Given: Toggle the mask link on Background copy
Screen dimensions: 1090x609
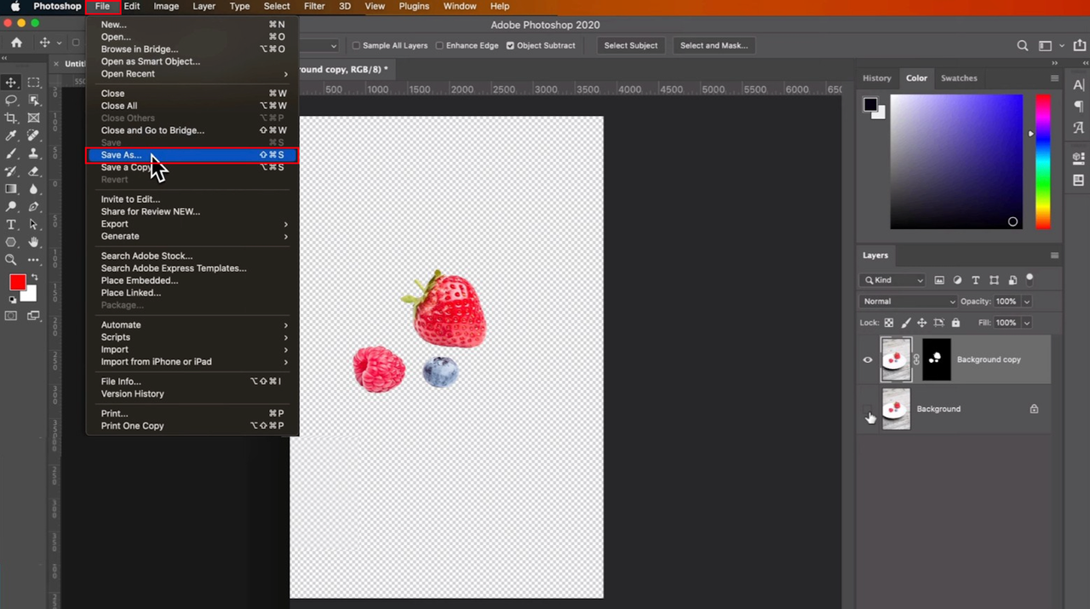Looking at the screenshot, I should [917, 359].
